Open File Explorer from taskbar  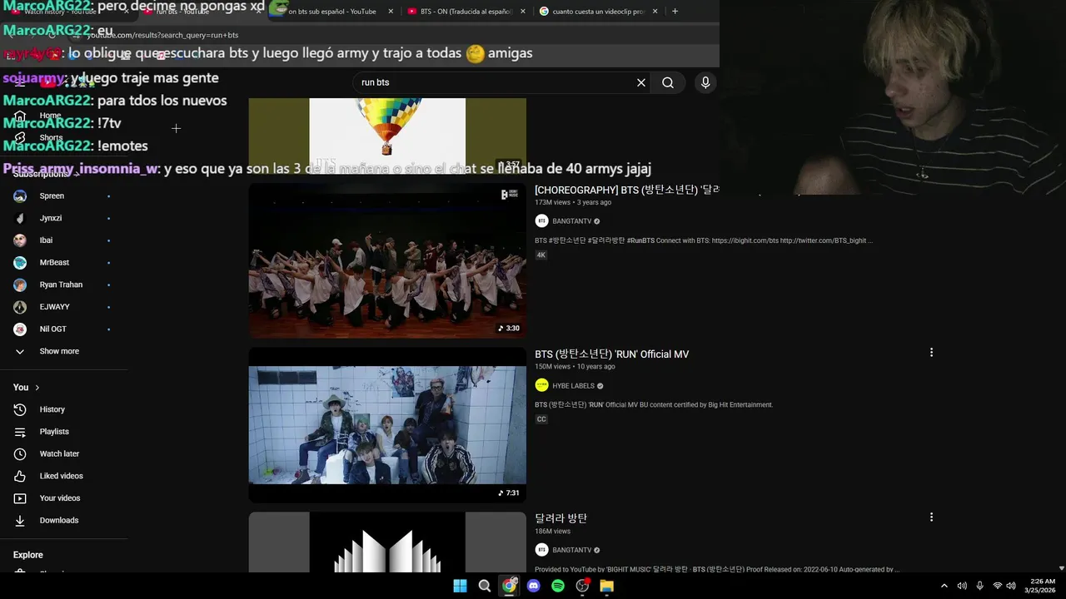607,586
